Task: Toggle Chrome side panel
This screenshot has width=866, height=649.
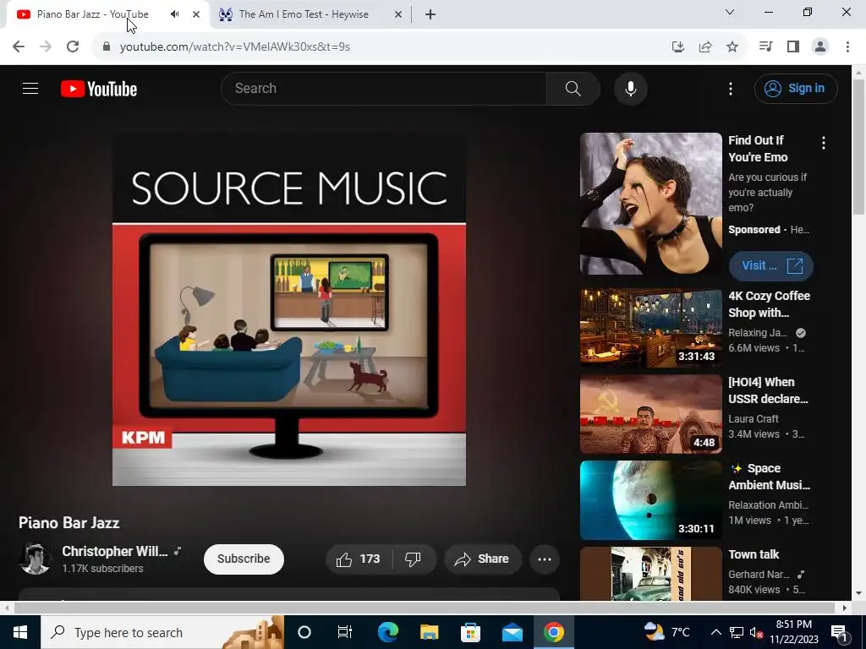Action: coord(793,46)
